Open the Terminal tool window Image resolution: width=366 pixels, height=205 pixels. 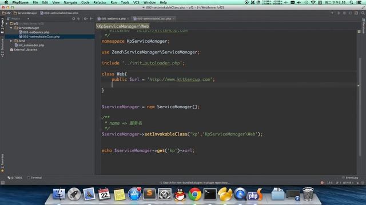point(34,178)
